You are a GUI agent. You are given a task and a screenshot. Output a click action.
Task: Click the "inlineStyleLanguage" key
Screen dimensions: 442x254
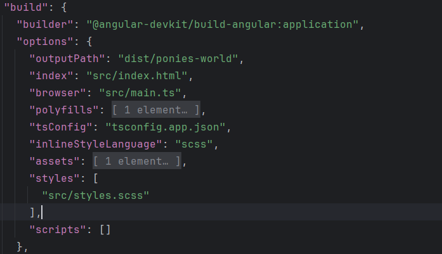(96, 144)
